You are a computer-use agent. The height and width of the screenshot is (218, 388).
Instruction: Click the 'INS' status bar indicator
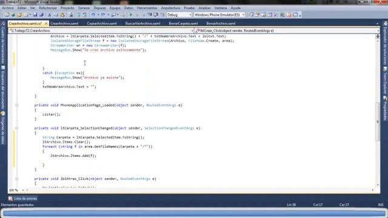[381, 205]
